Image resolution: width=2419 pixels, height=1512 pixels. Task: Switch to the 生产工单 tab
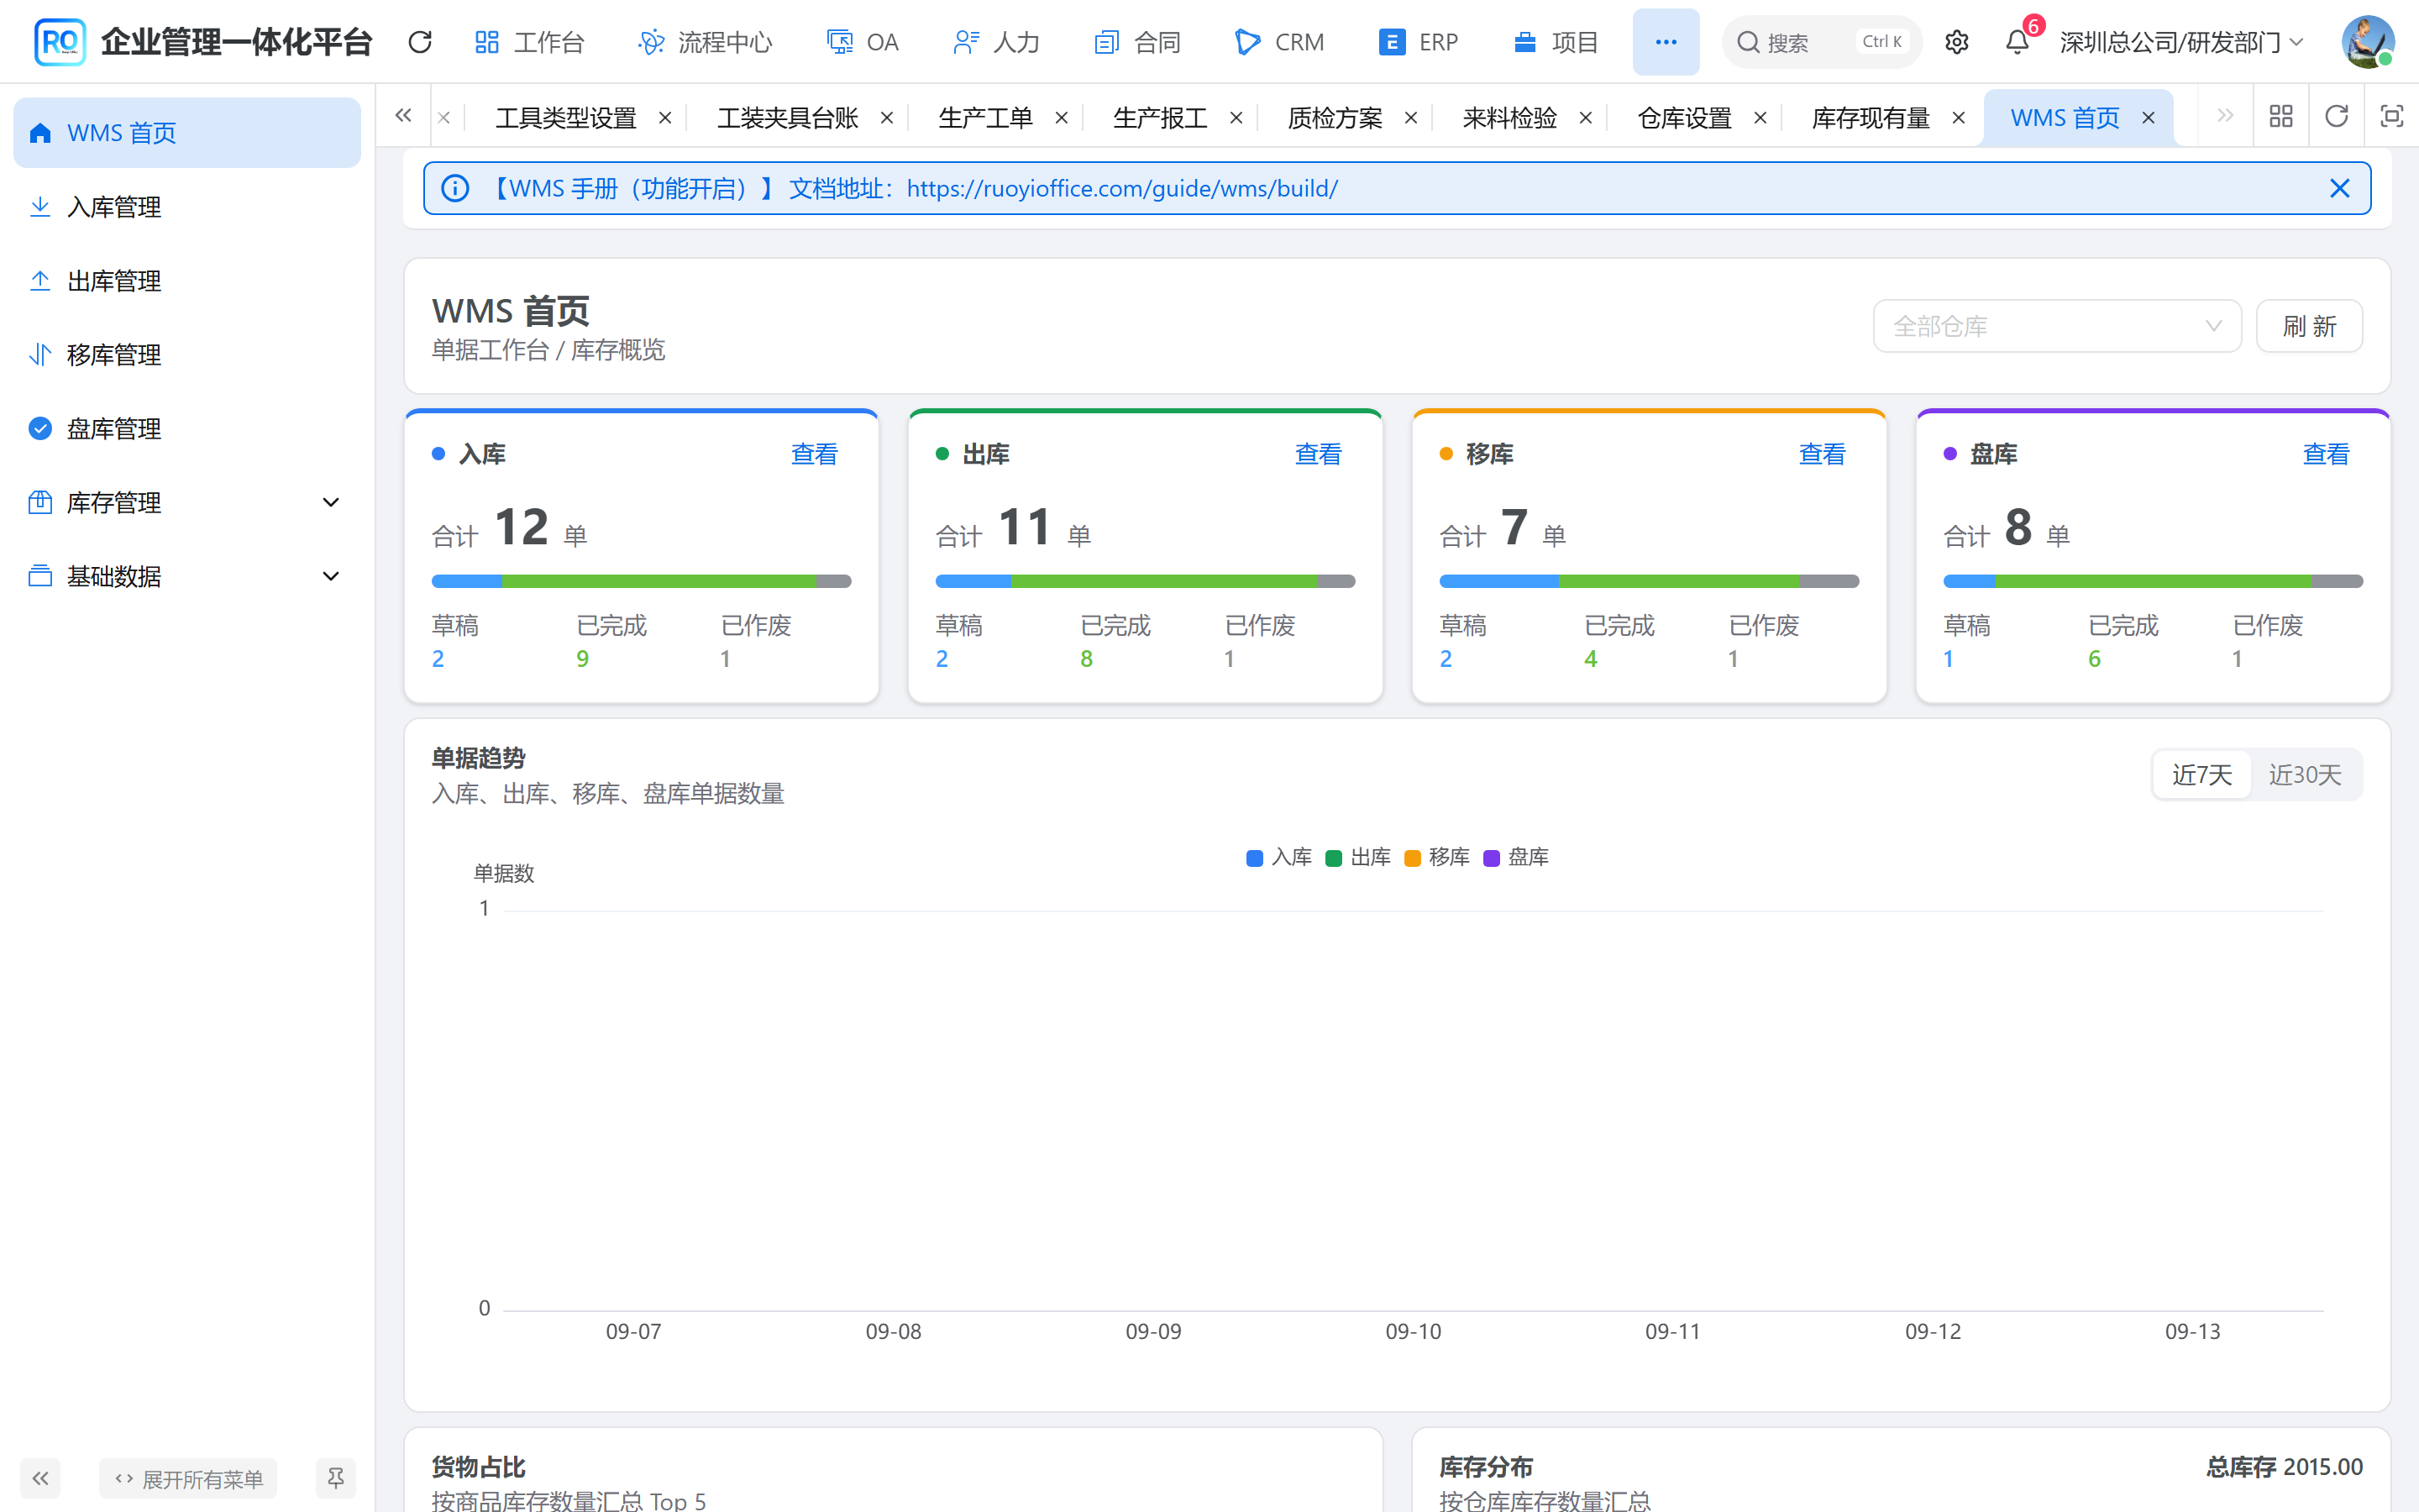click(x=984, y=118)
